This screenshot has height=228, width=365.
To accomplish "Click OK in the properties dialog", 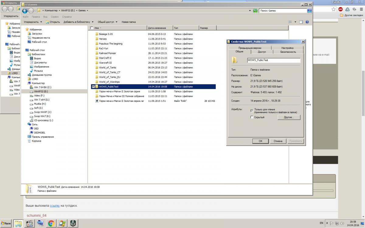I will point(260,141).
